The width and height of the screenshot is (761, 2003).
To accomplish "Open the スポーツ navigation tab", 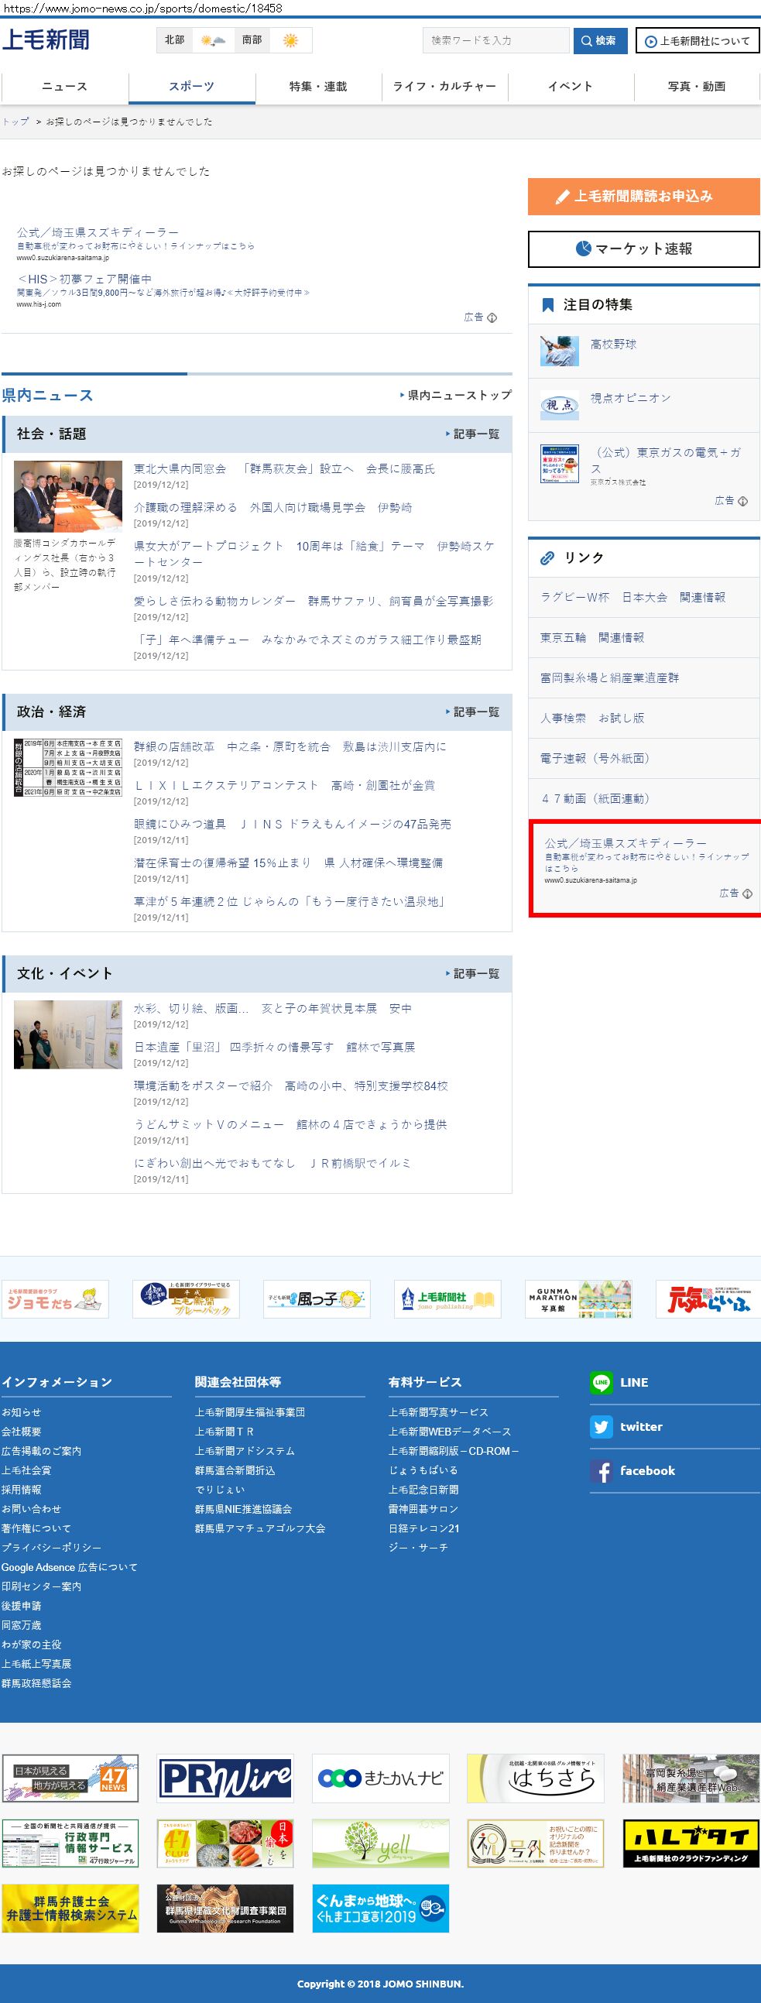I will pos(191,86).
